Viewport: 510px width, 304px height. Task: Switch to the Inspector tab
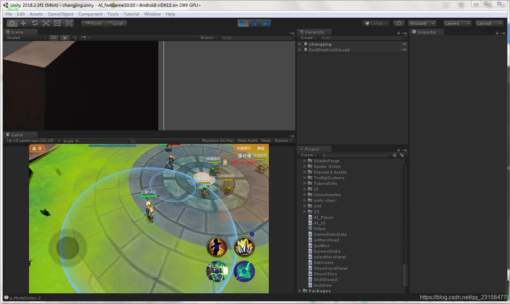427,32
